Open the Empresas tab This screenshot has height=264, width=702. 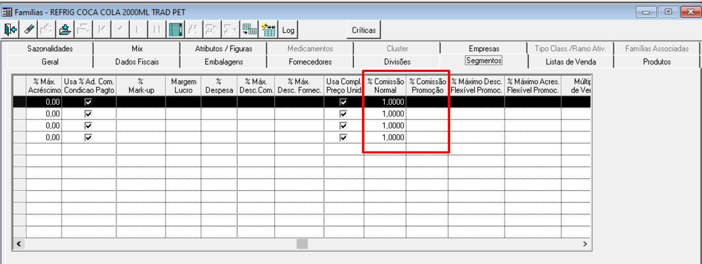484,49
